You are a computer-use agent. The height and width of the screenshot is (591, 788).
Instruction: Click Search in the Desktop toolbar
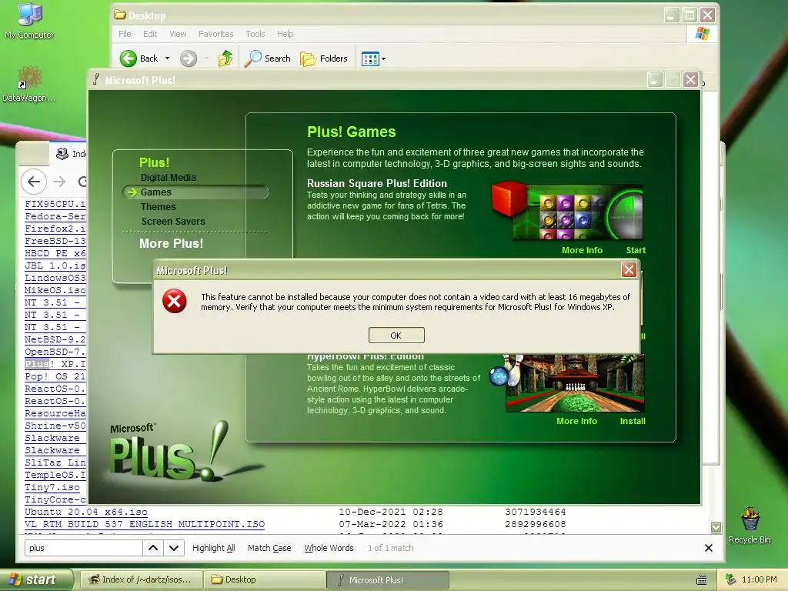pyautogui.click(x=267, y=58)
